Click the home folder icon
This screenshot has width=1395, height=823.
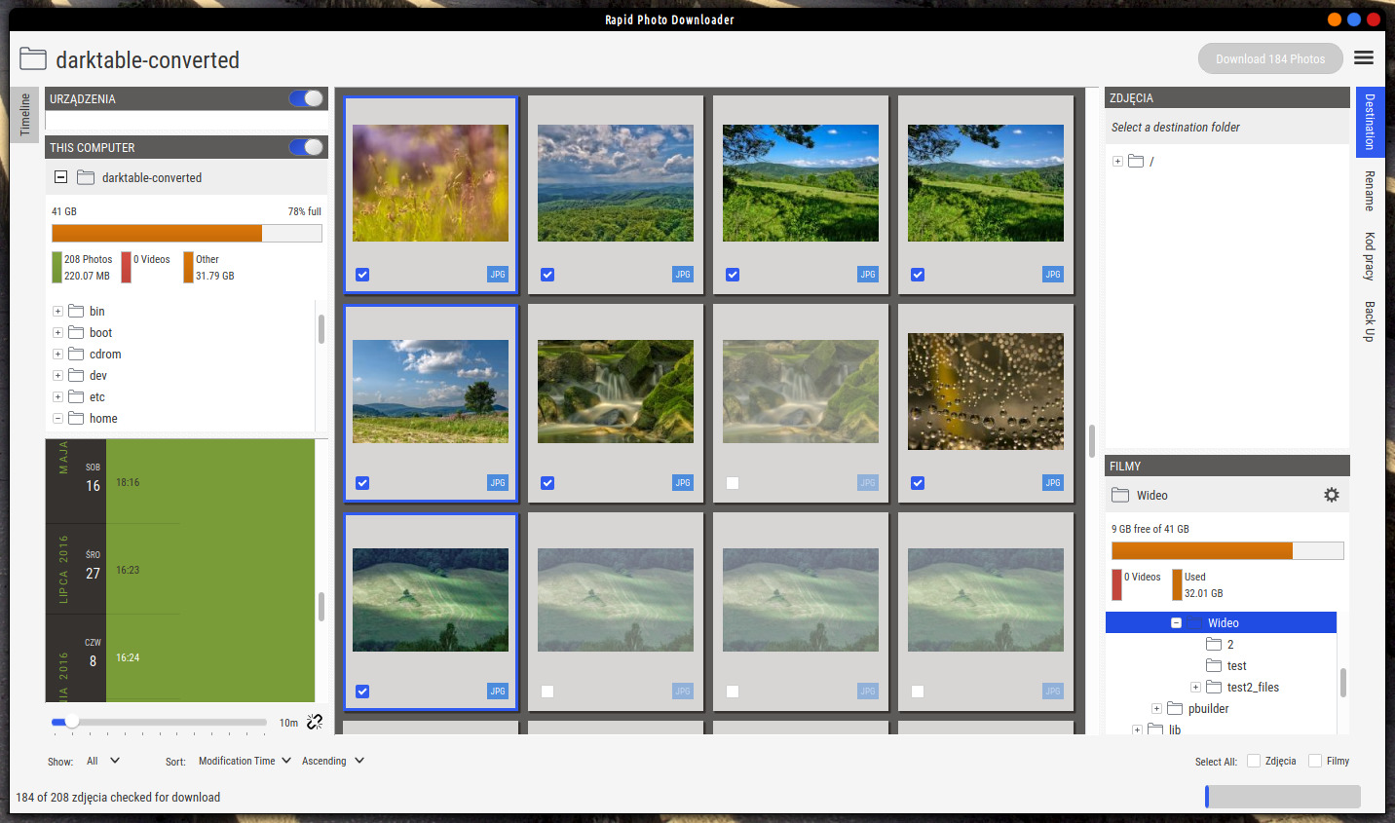(x=76, y=418)
